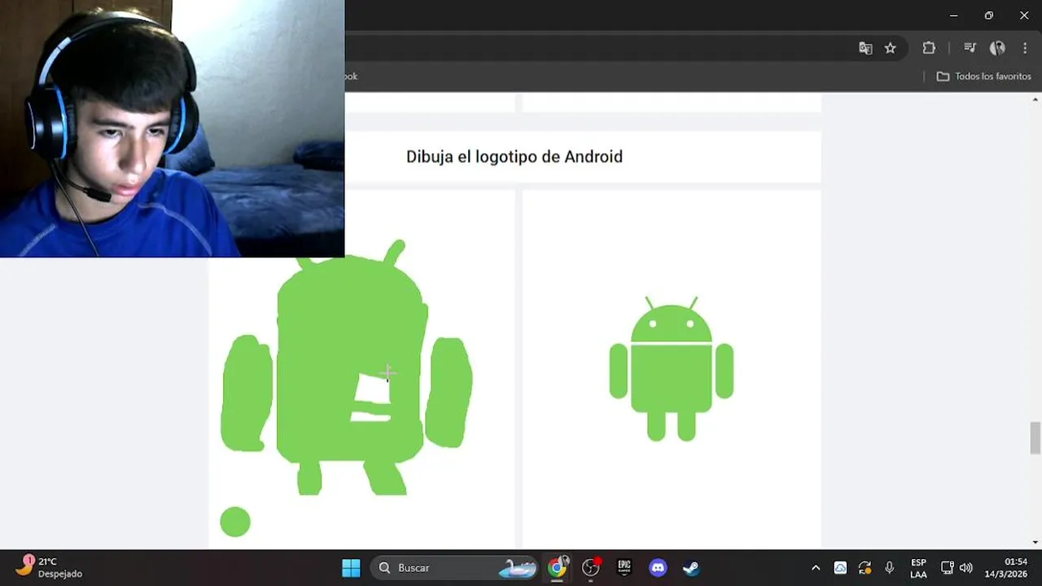Open the Windows Start menu
This screenshot has width=1042, height=586.
pyautogui.click(x=351, y=568)
